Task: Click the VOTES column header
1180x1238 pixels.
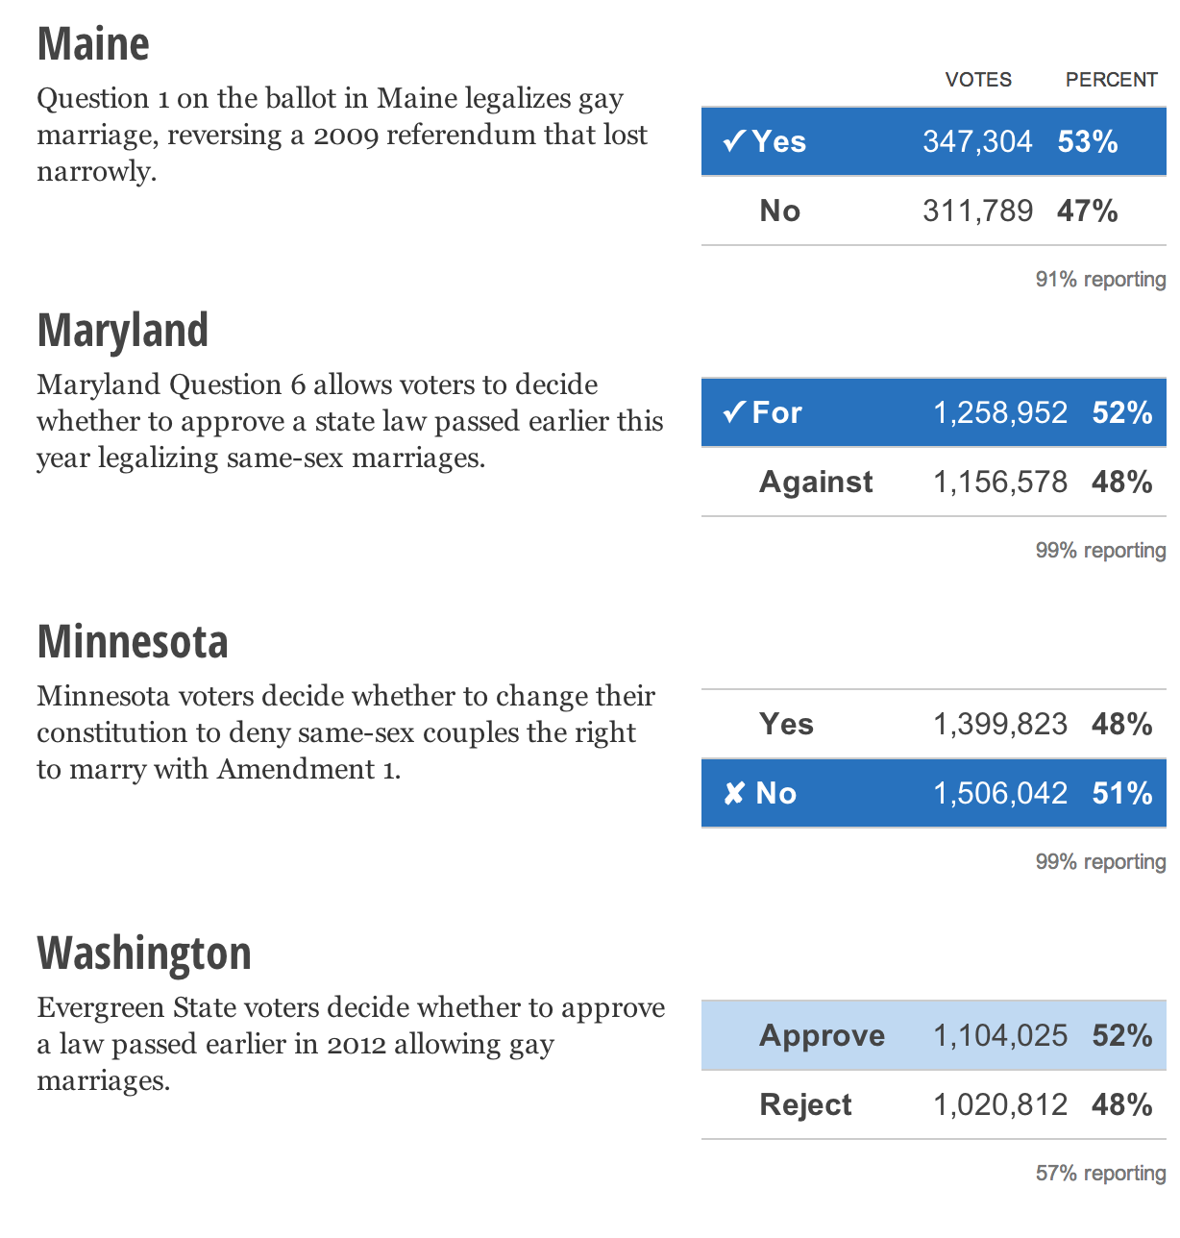Action: 978,80
